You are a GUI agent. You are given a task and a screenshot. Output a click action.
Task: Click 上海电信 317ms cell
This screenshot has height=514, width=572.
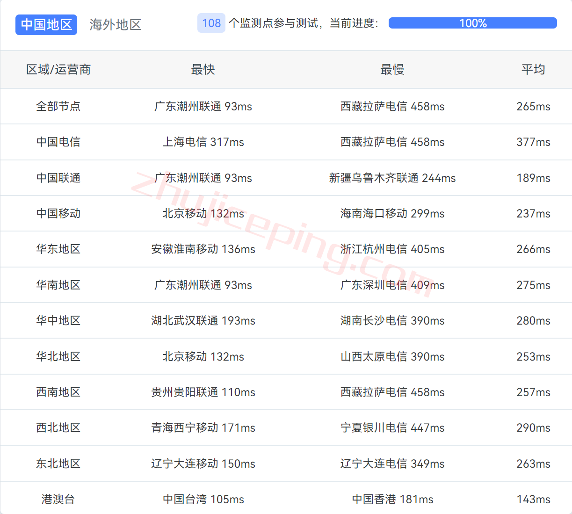(203, 142)
